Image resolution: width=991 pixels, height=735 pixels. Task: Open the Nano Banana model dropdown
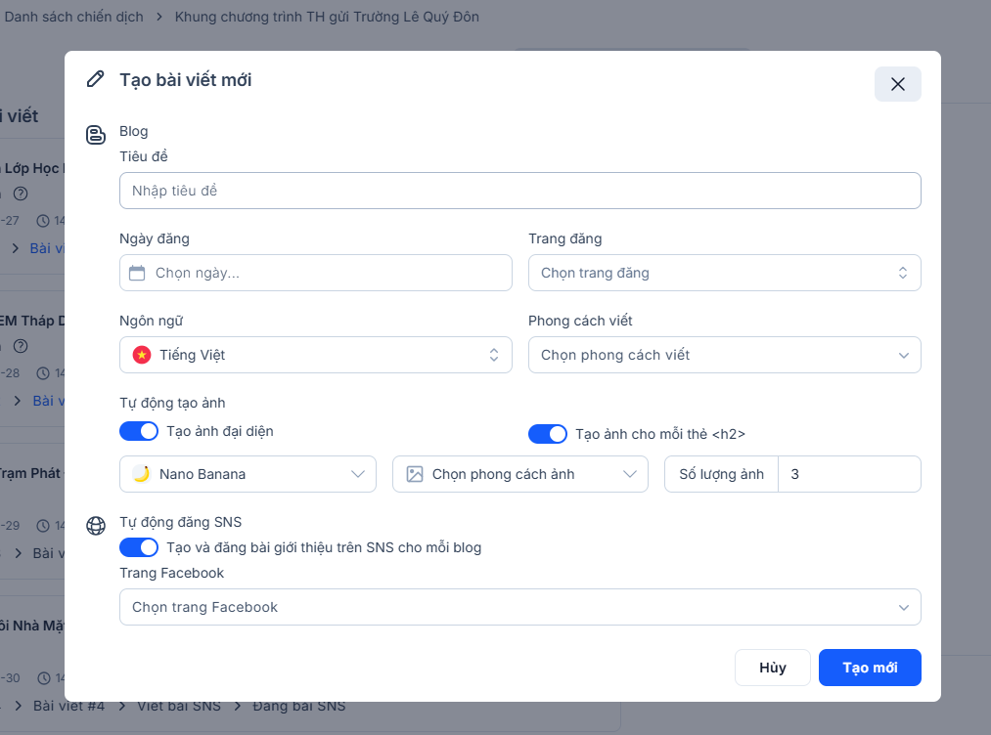coord(248,474)
